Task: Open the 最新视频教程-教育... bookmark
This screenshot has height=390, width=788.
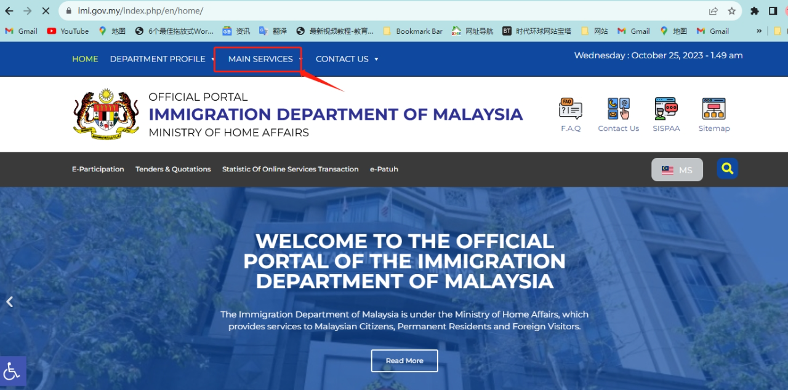Action: [x=335, y=31]
